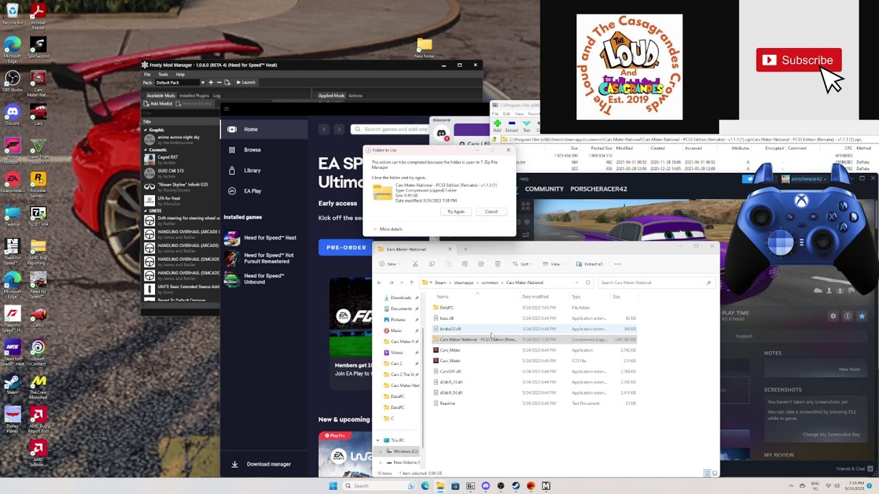Click the Search Cars Mater-National field
The height and width of the screenshot is (494, 879).
click(656, 283)
